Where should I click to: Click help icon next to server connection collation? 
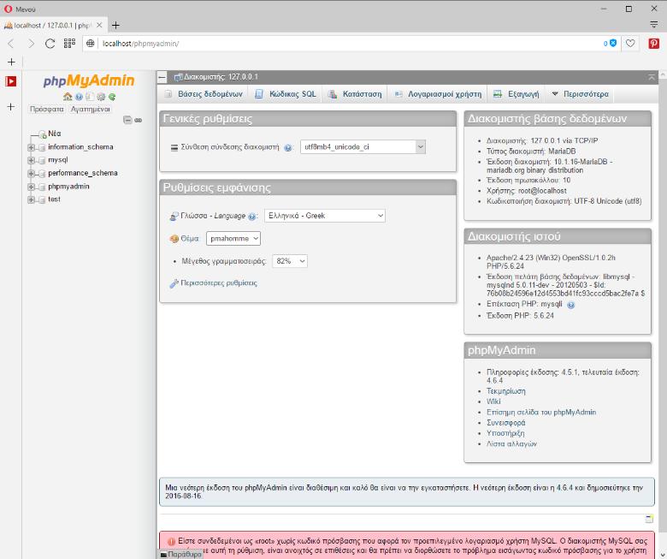pyautogui.click(x=288, y=148)
